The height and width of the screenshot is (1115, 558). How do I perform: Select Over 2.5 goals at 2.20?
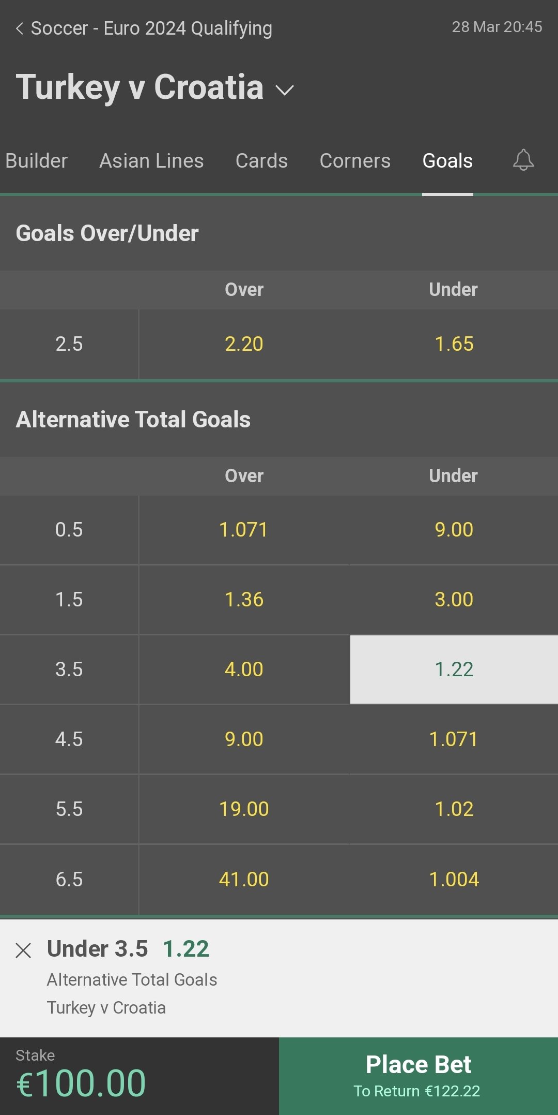click(244, 344)
